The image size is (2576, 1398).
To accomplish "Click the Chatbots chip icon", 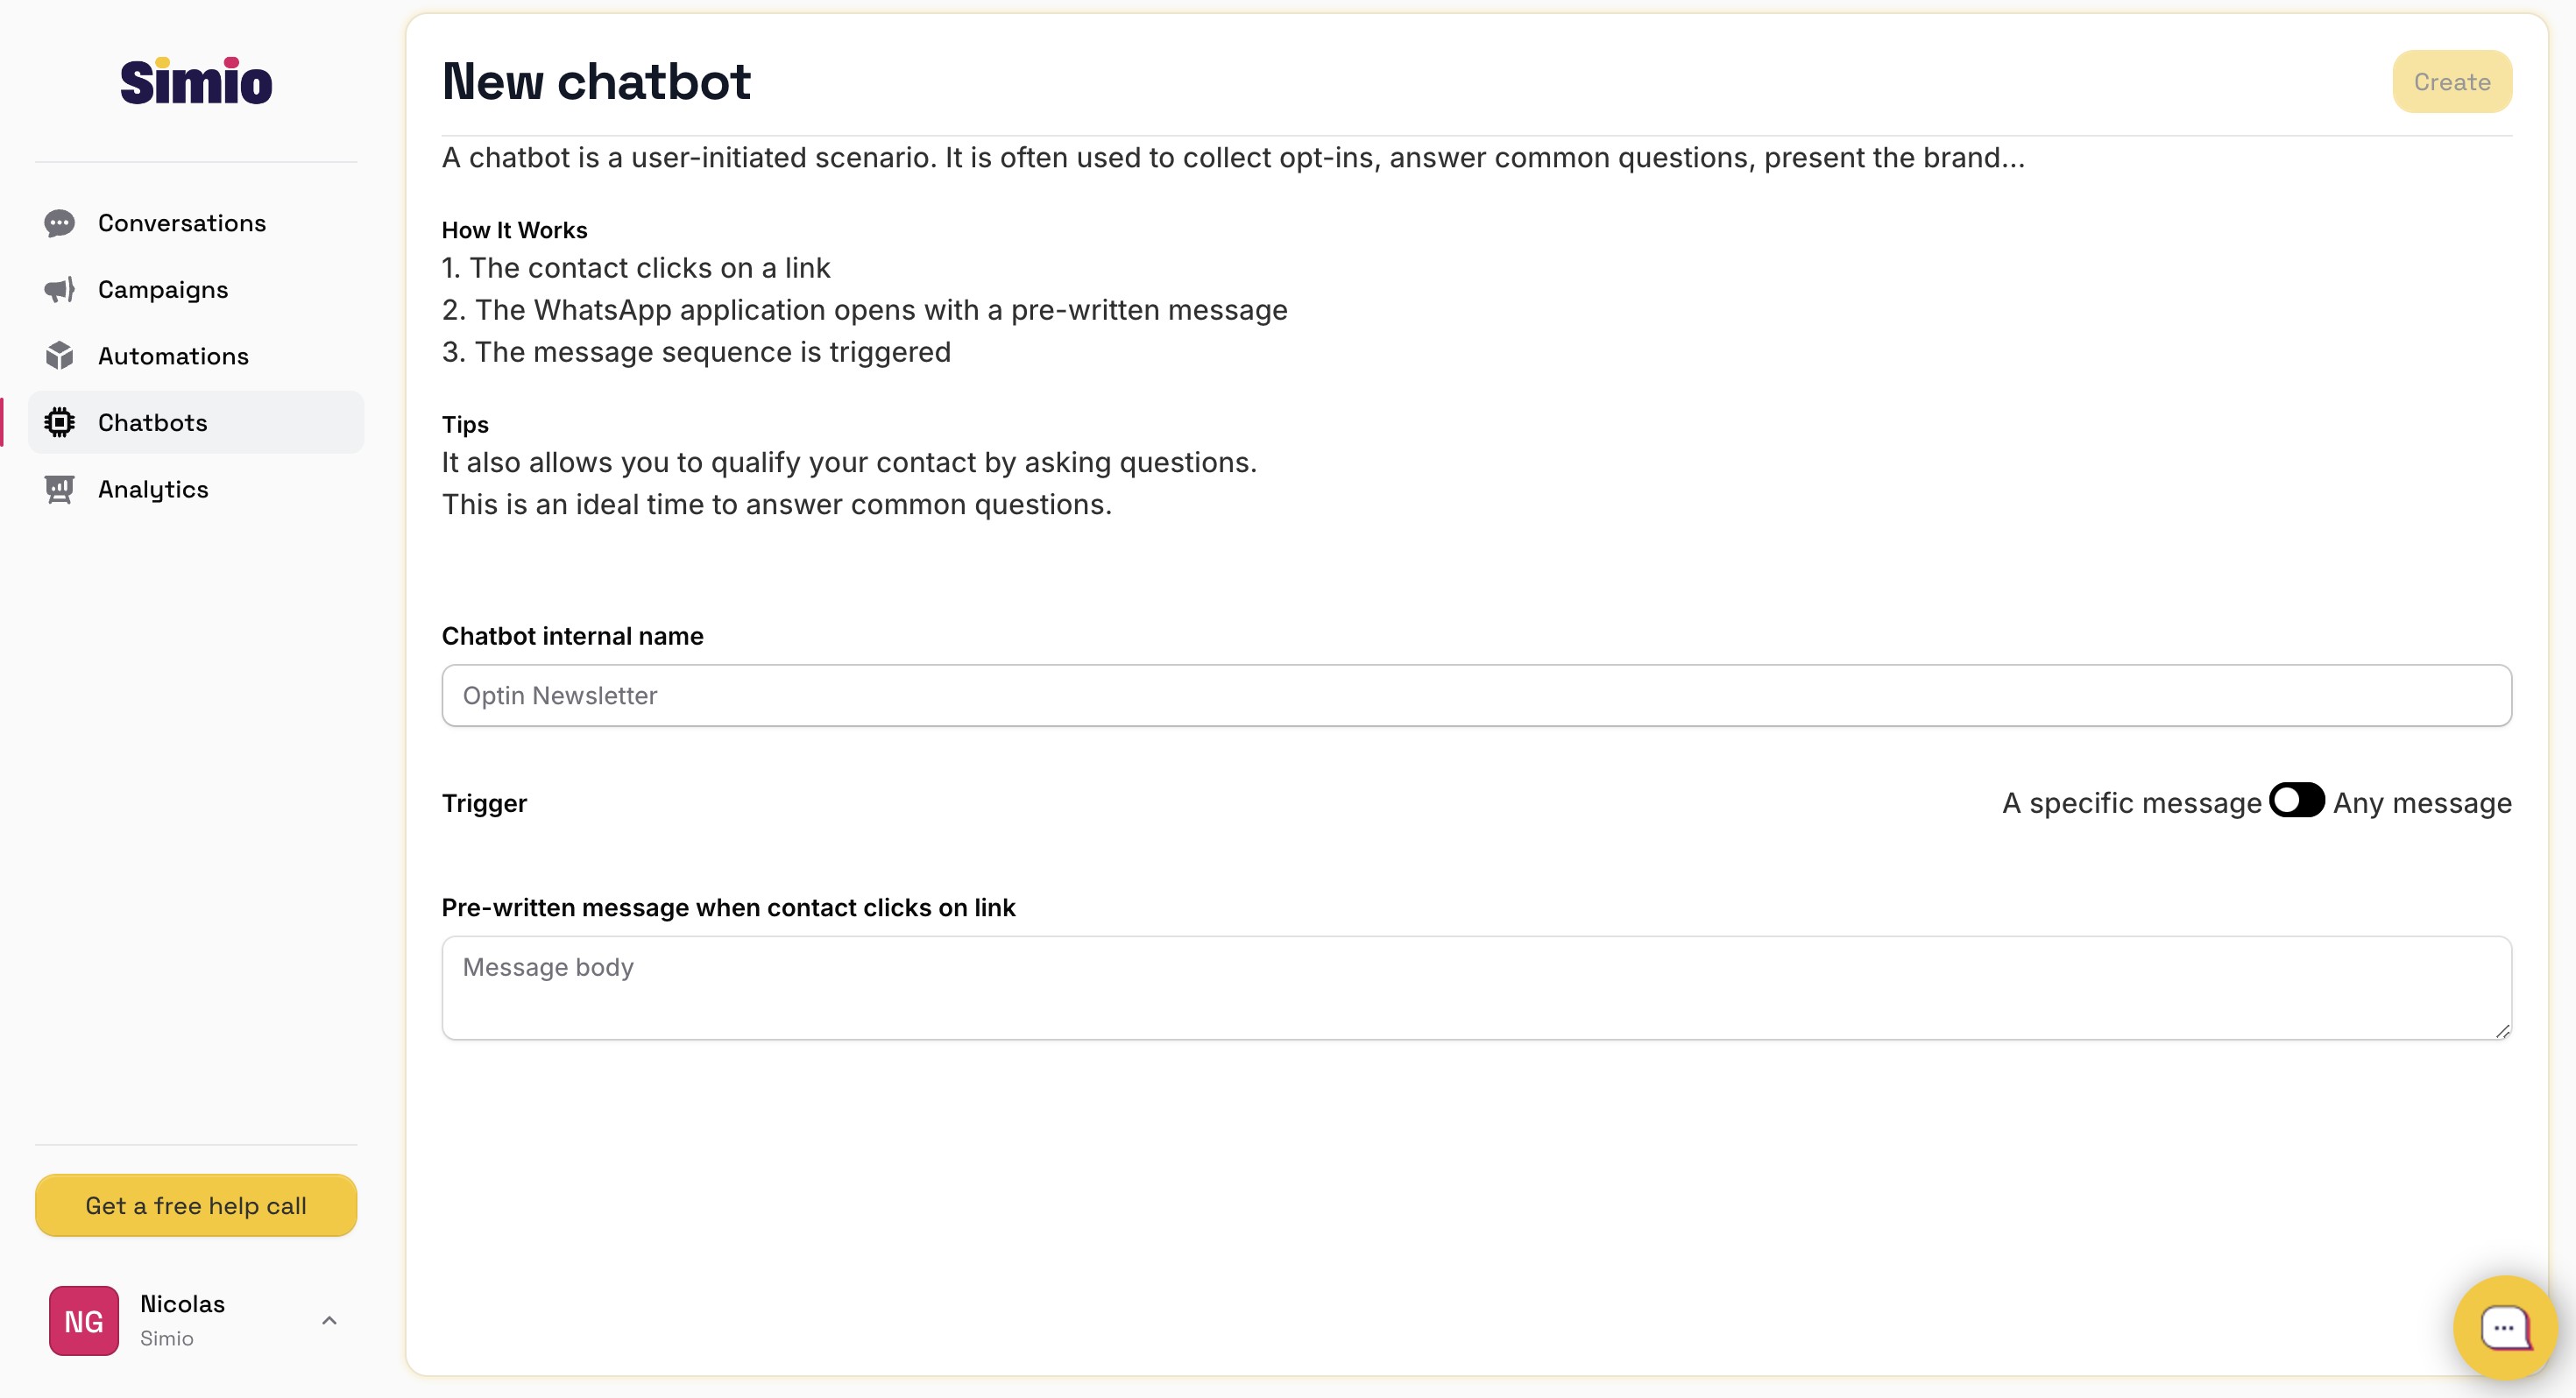I will pyautogui.click(x=60, y=423).
